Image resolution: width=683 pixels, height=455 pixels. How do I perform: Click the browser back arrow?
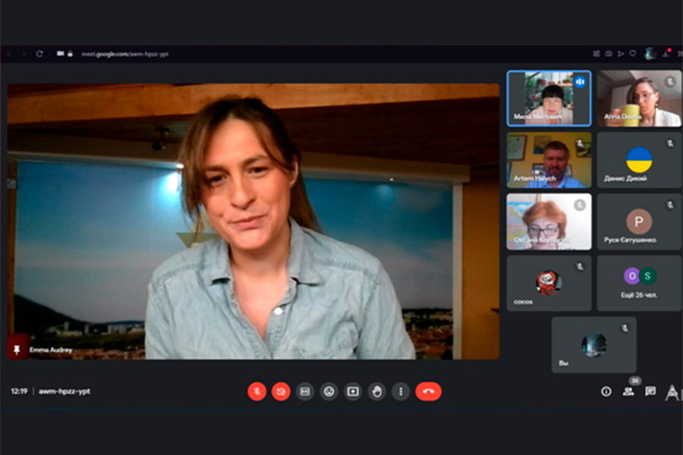click(x=9, y=54)
